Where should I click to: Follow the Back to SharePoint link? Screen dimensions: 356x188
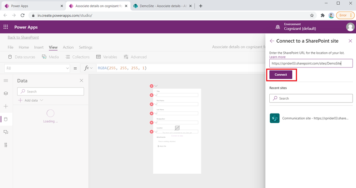[23, 37]
